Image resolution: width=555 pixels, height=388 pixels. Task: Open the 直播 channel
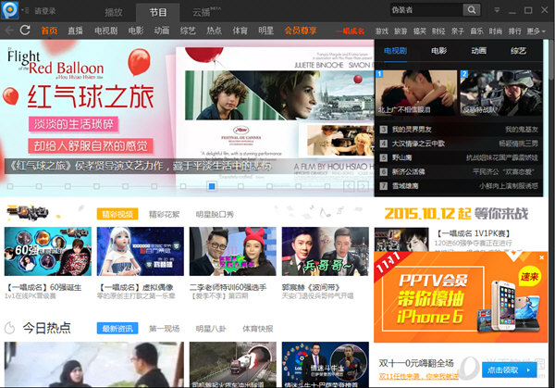pyautogui.click(x=75, y=31)
